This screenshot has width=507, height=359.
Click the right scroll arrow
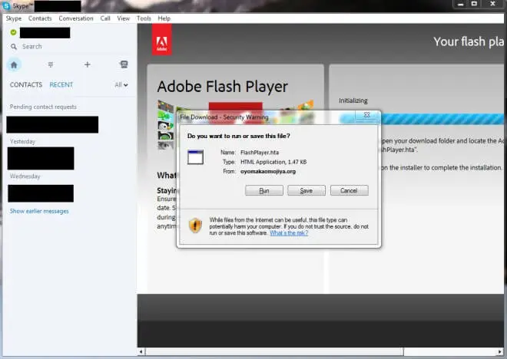point(501,351)
